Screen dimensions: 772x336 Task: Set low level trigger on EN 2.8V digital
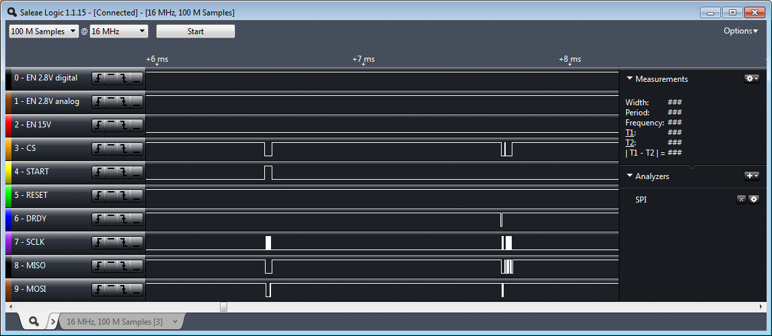(137, 78)
